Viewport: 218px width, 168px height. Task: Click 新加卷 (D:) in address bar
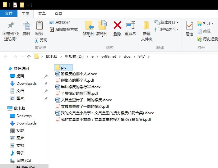click(74, 57)
